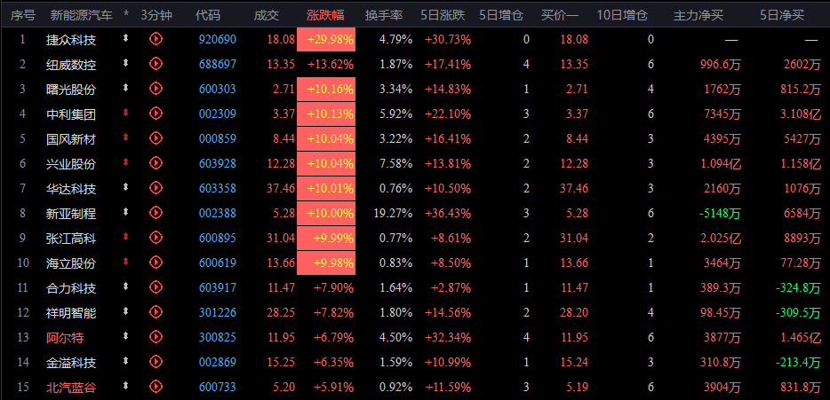Click the red play icon for 中利集团
Image resolution: width=830 pixels, height=400 pixels.
click(156, 113)
